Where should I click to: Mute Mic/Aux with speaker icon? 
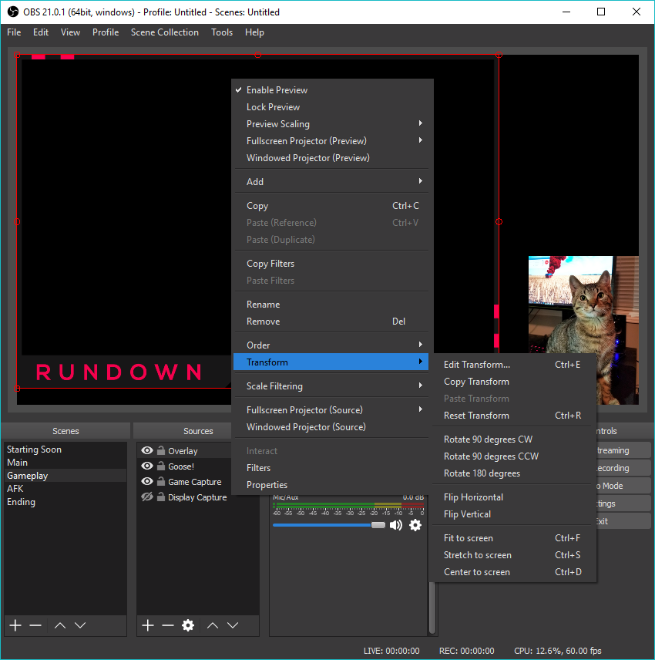[396, 525]
